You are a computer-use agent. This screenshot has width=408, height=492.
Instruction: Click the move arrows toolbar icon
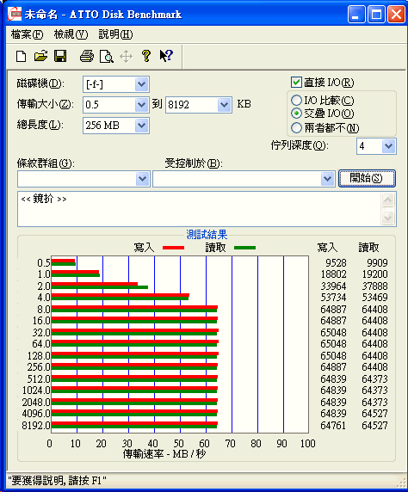point(126,57)
